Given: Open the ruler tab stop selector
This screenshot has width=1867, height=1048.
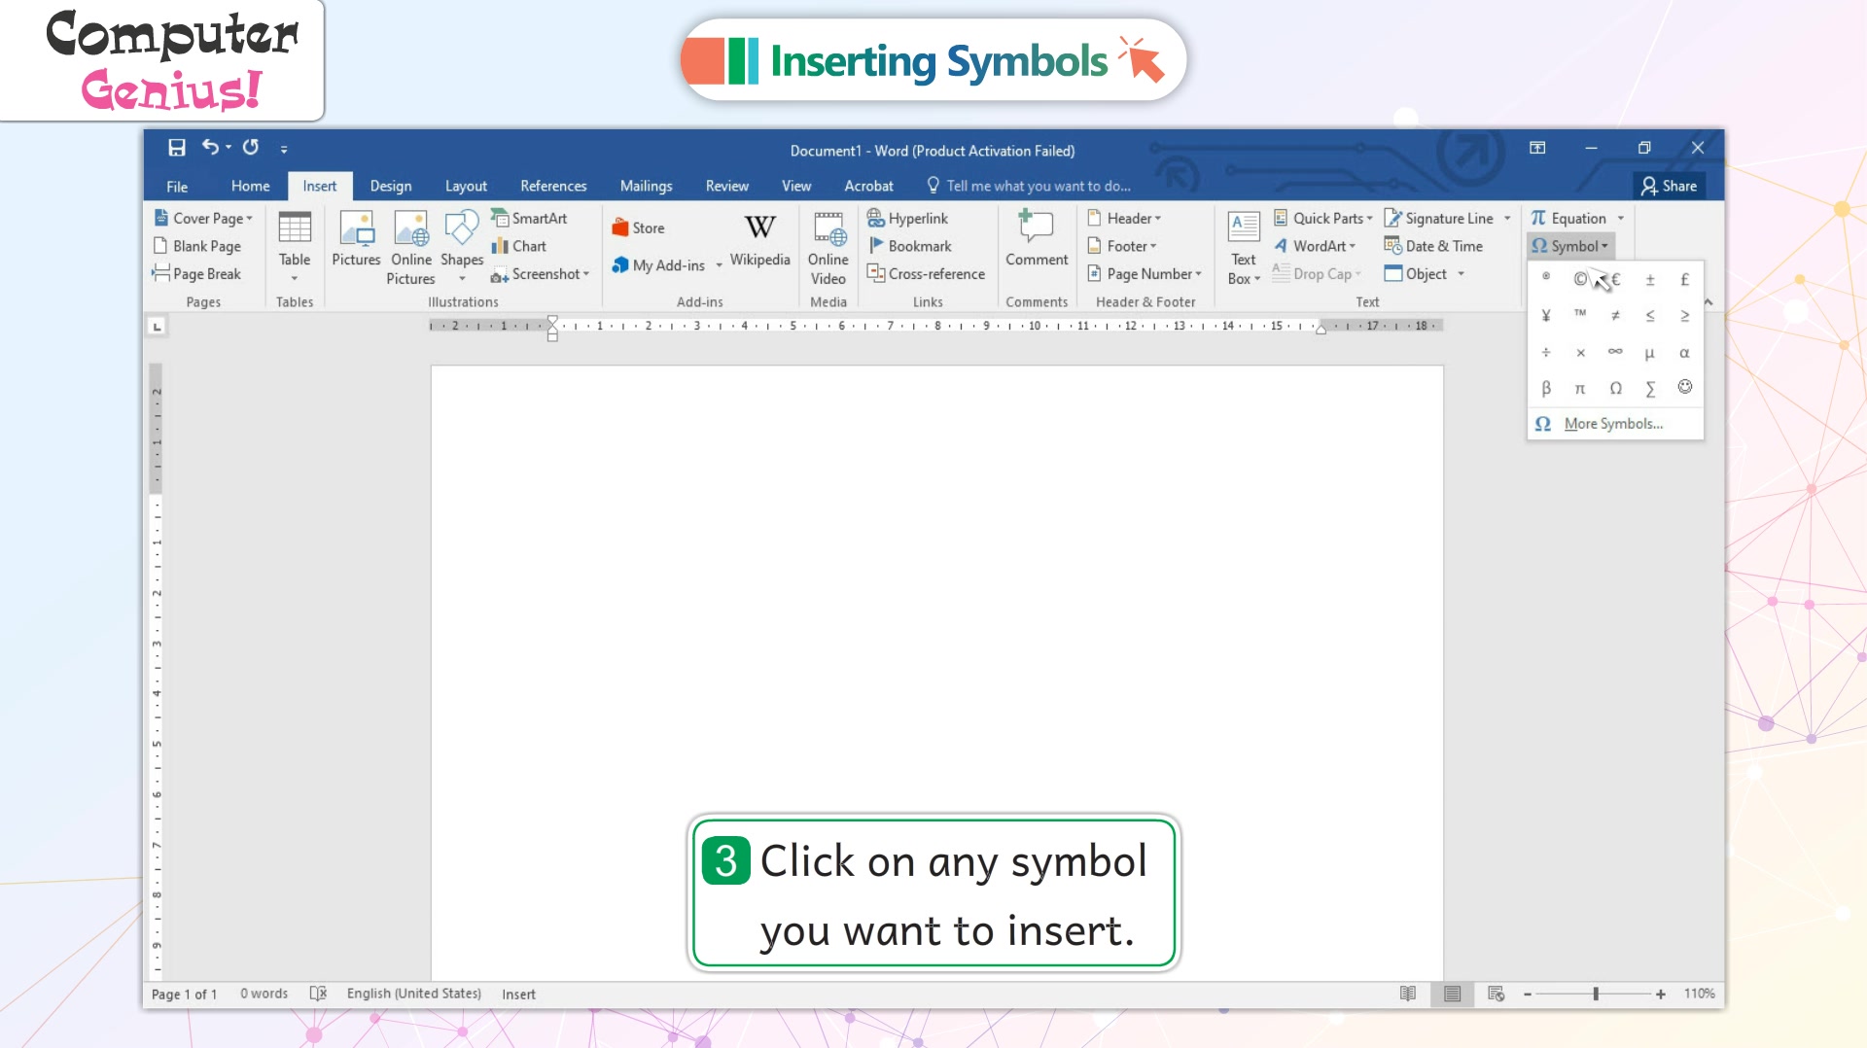Looking at the screenshot, I should 157,326.
